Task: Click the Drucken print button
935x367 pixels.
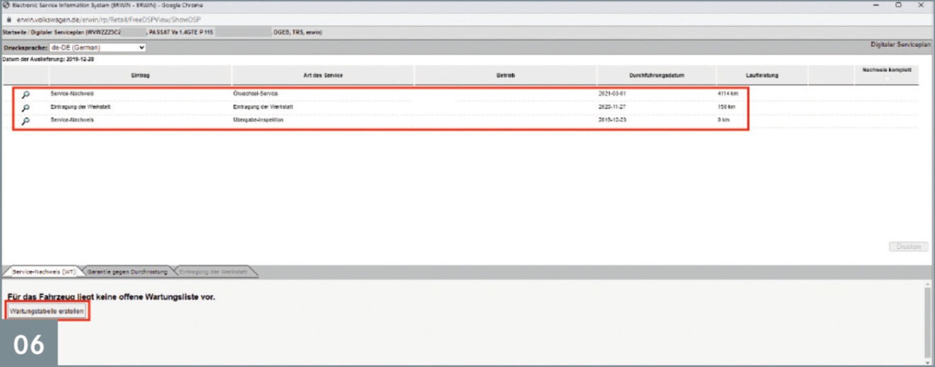Action: pos(907,247)
